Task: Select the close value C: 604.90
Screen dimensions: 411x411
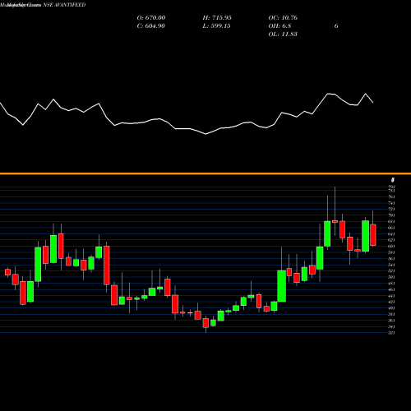Action: tap(151, 26)
